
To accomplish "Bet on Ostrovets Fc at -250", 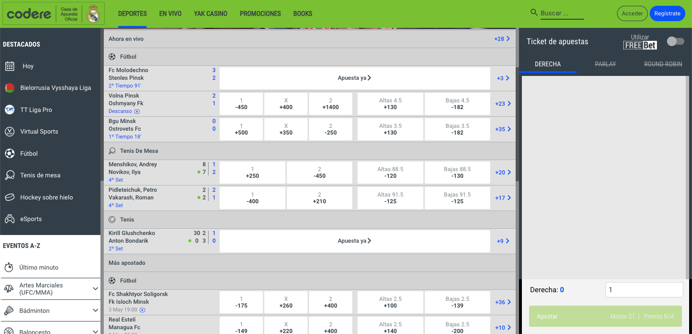I will click(x=331, y=129).
